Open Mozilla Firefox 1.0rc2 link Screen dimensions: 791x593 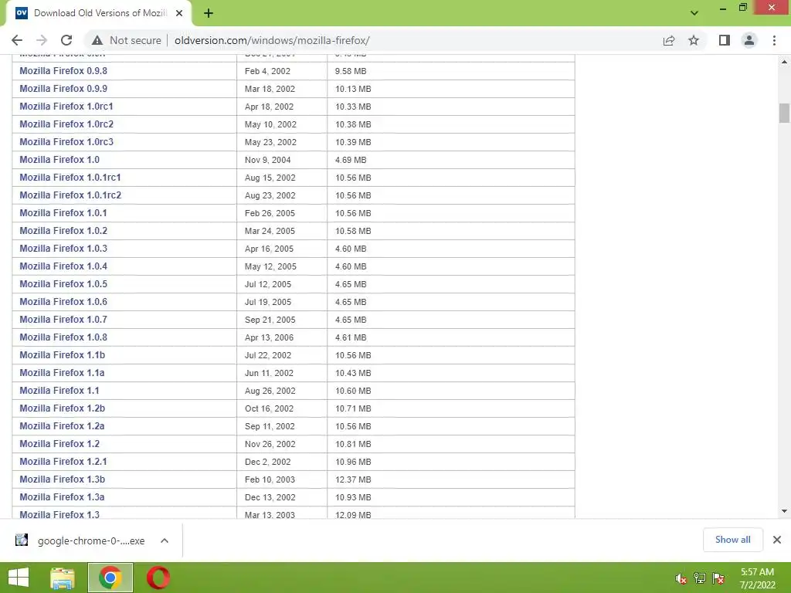(x=66, y=124)
